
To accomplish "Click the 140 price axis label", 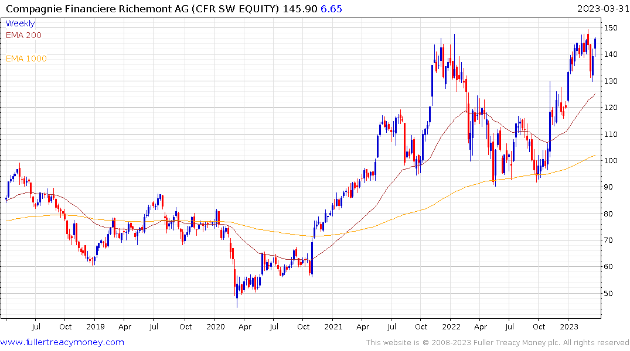I will 611,54.
